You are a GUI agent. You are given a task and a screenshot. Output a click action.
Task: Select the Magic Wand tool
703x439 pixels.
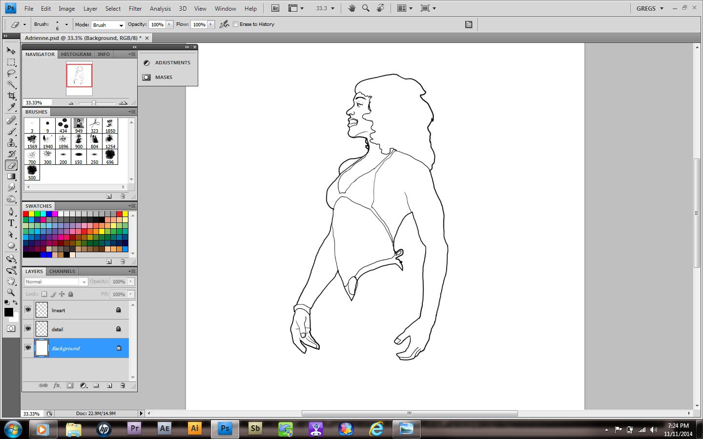[11, 84]
